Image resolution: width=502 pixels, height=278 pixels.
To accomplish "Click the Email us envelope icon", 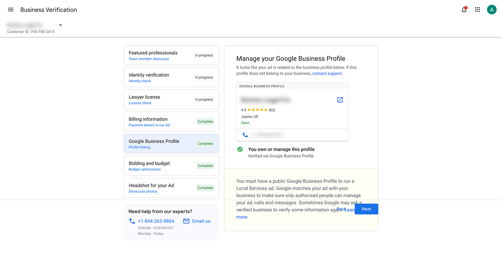I will pos(186,221).
